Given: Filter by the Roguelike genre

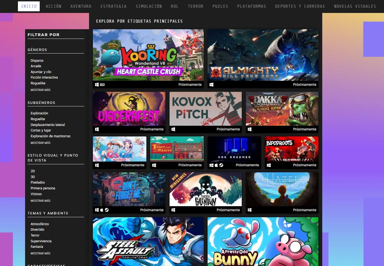Looking at the screenshot, I should pos(38,83).
